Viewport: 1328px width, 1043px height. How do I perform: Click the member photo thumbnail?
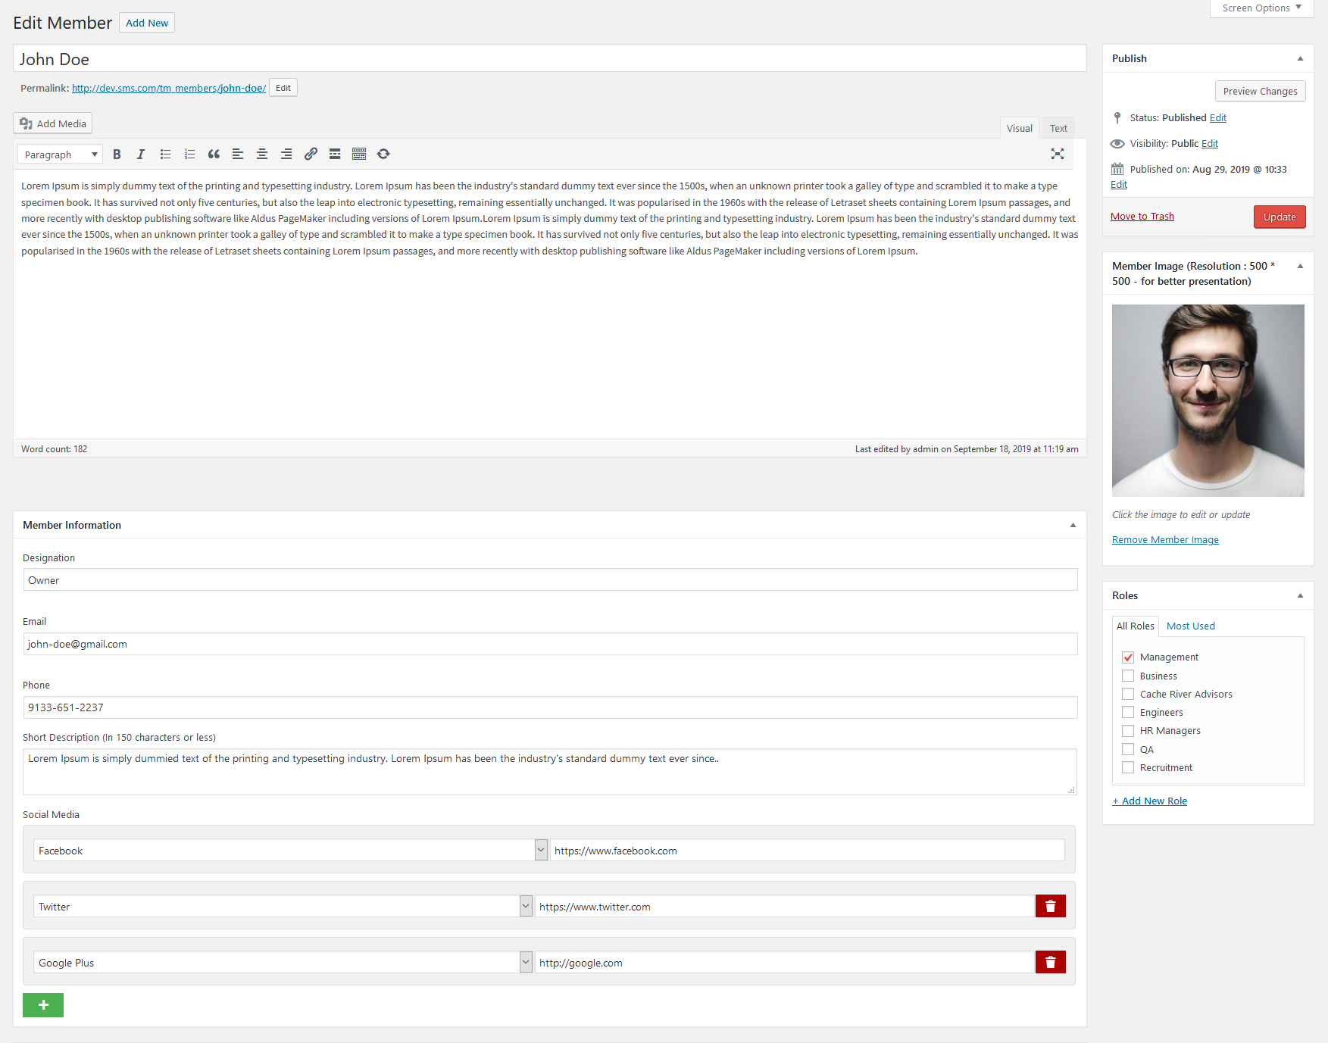1208,401
